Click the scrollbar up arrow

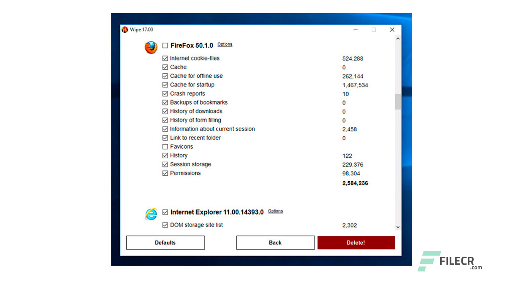398,39
